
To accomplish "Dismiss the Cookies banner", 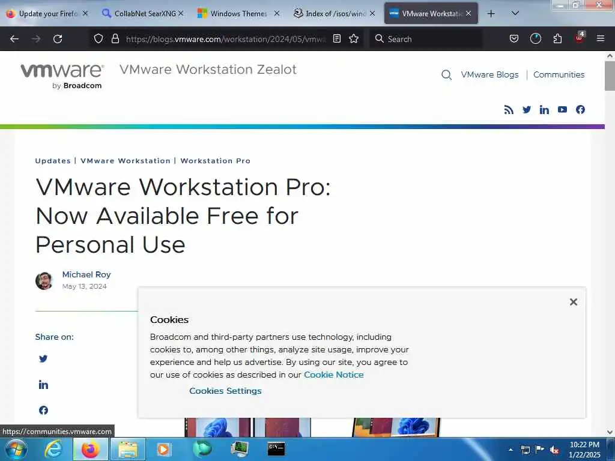I will [x=574, y=302].
